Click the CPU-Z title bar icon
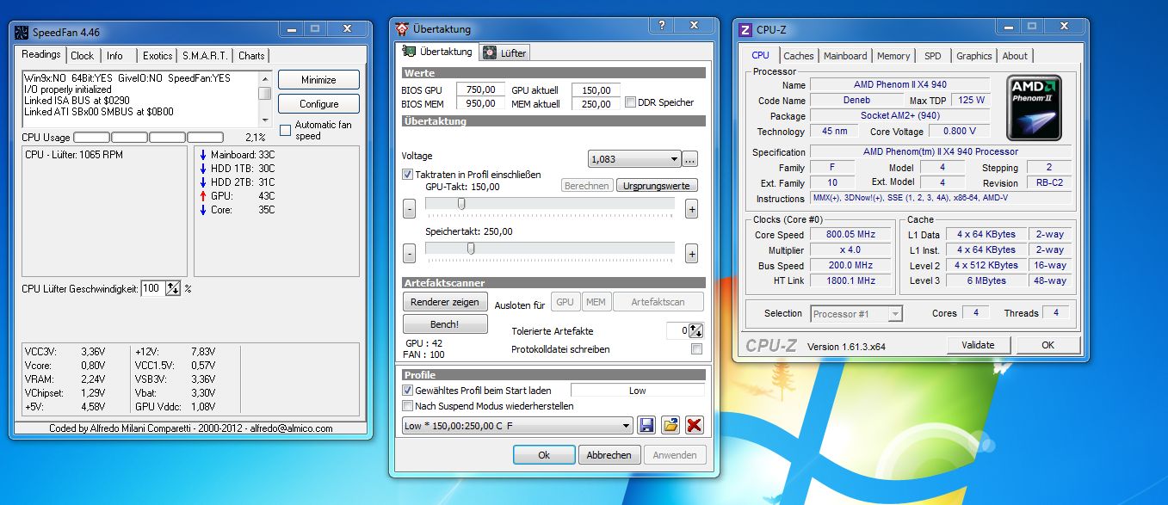The image size is (1168, 505). point(745,30)
